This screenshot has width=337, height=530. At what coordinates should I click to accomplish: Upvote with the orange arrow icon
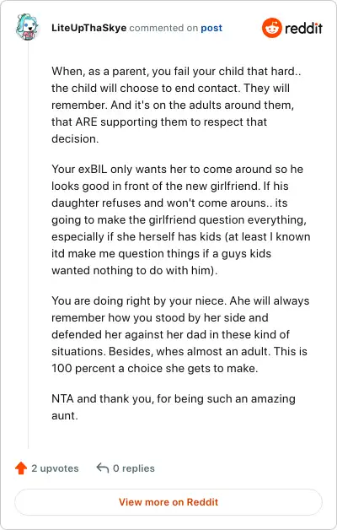[21, 468]
